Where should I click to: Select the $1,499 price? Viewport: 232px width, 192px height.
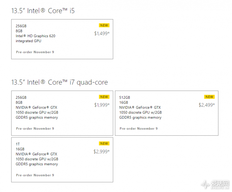point(102,34)
